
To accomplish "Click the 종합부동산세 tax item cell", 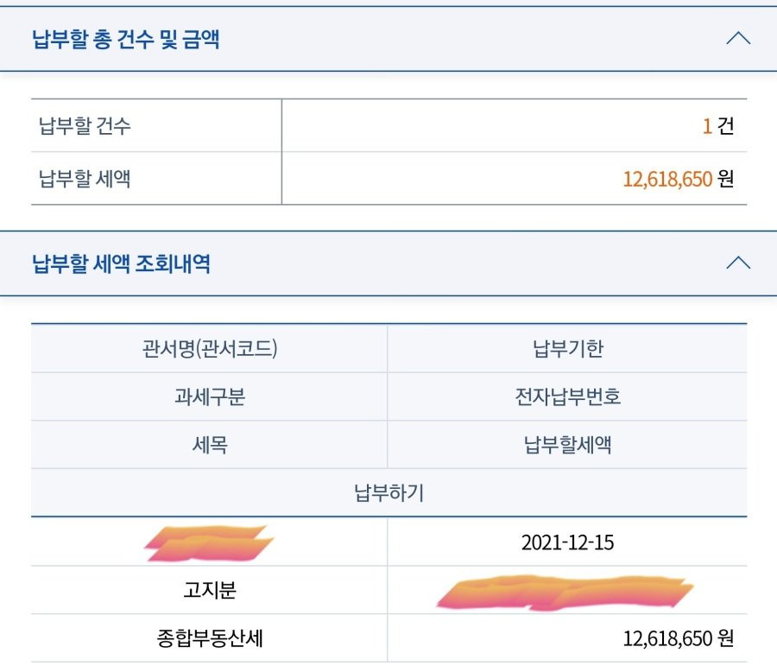I will pos(210,639).
